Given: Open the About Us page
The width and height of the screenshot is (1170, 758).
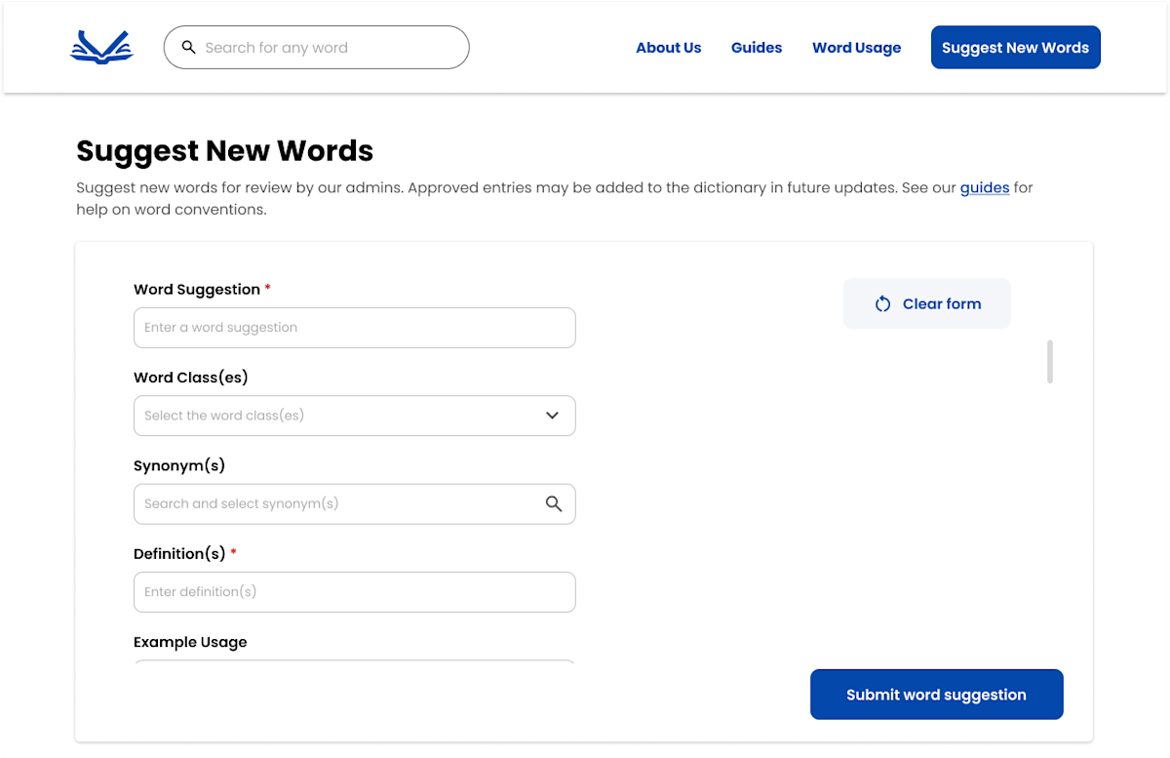Looking at the screenshot, I should (x=668, y=47).
